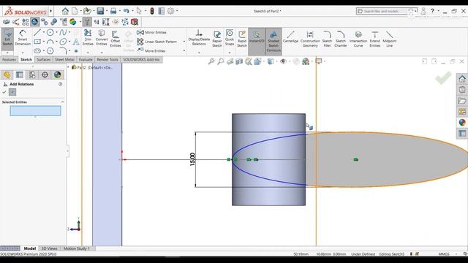Select the Centerline tool
The image size is (468, 263).
click(x=290, y=37)
